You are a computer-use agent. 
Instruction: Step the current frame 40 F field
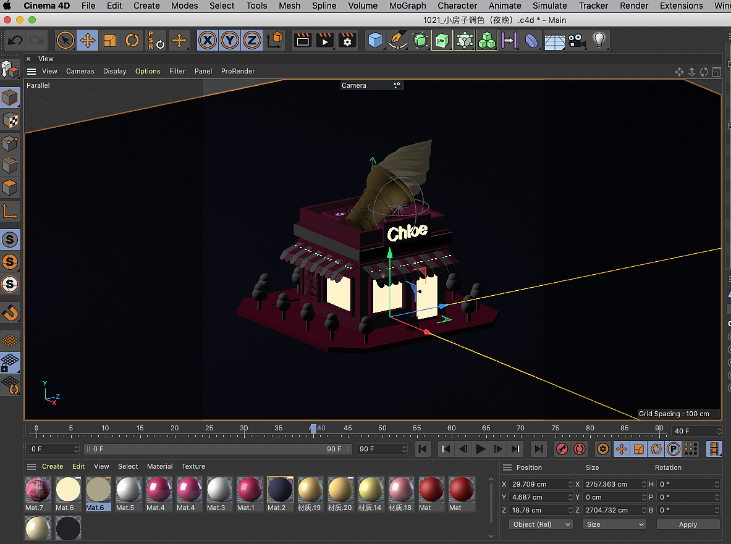[x=719, y=431]
